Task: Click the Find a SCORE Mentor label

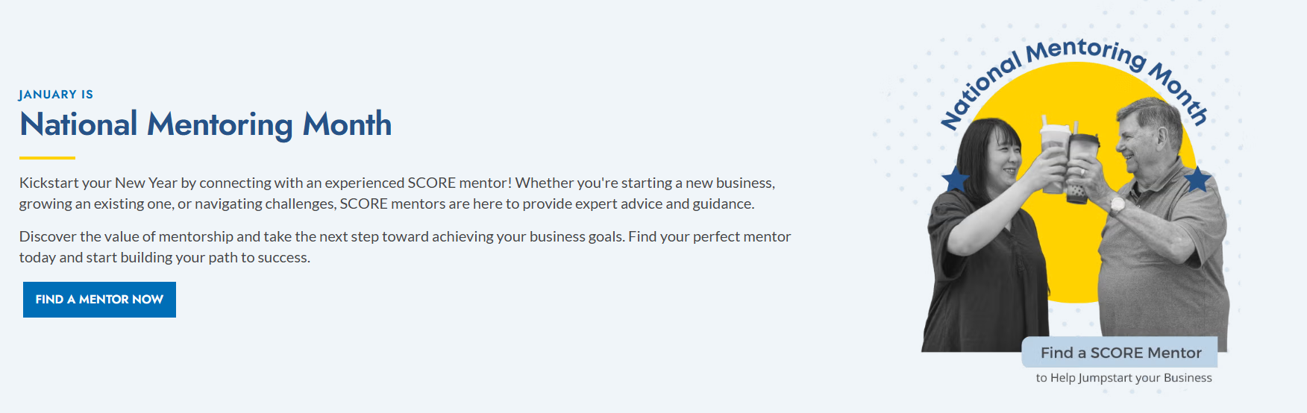Action: coord(1120,353)
